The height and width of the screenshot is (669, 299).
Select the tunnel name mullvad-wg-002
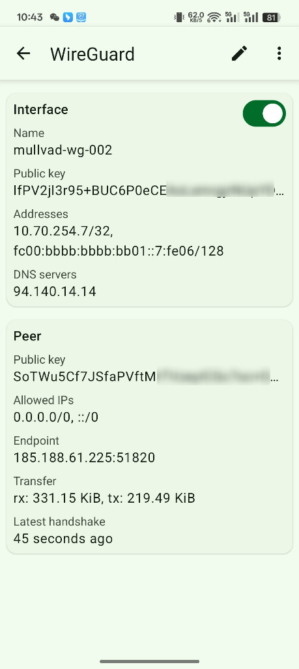coord(63,150)
